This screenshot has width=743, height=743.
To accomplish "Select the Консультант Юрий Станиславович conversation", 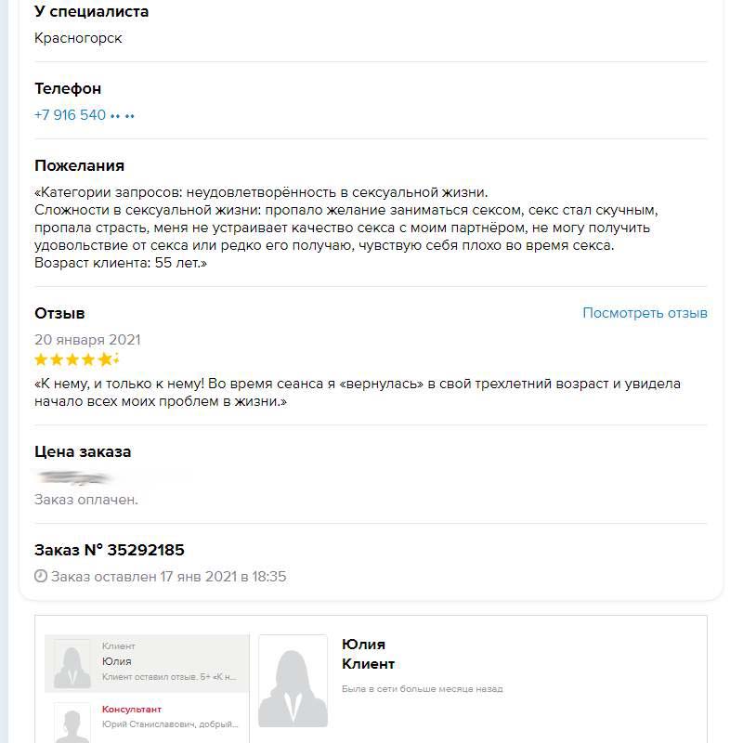I will pos(167,716).
